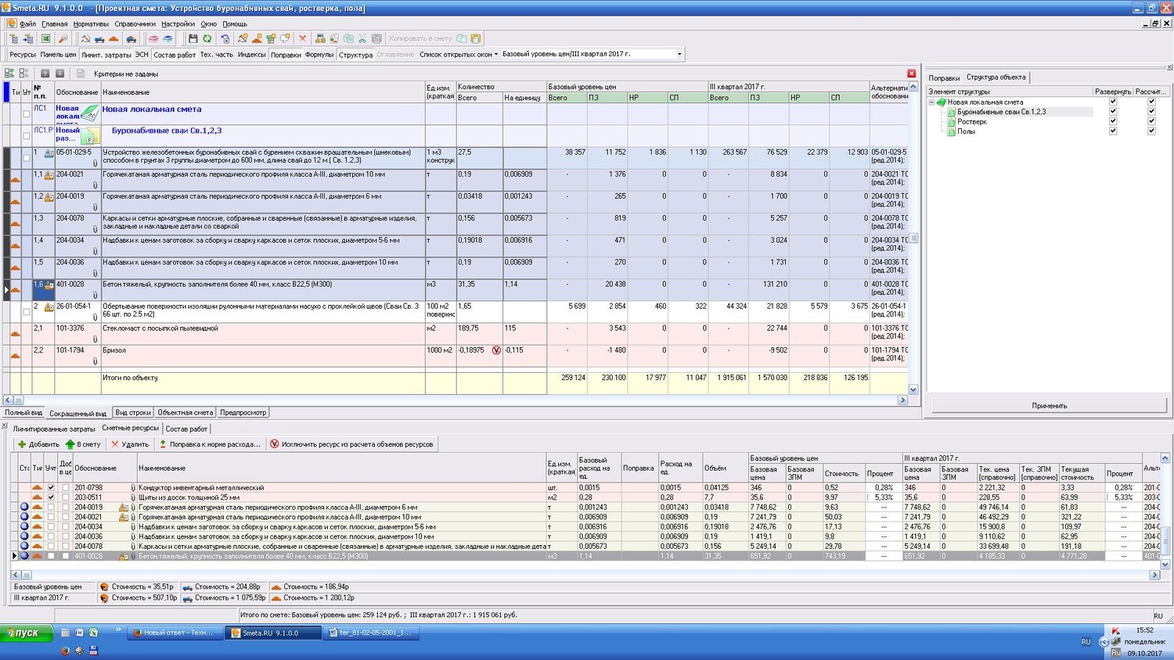The image size is (1174, 660).
Task: Uncheck 'Развернуть' checkbox for Ростверк
Action: [x=1113, y=121]
